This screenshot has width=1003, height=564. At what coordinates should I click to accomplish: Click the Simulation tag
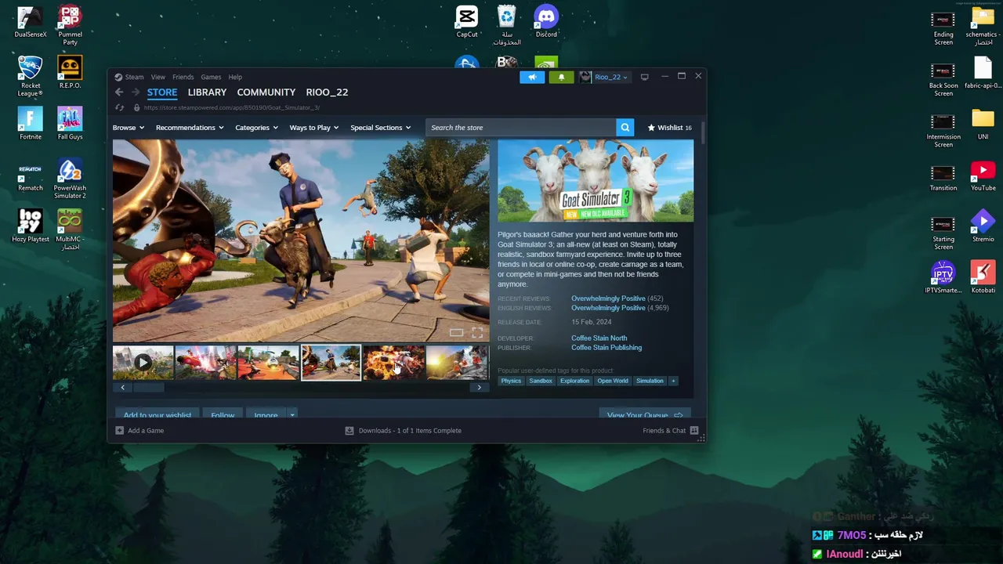point(650,381)
